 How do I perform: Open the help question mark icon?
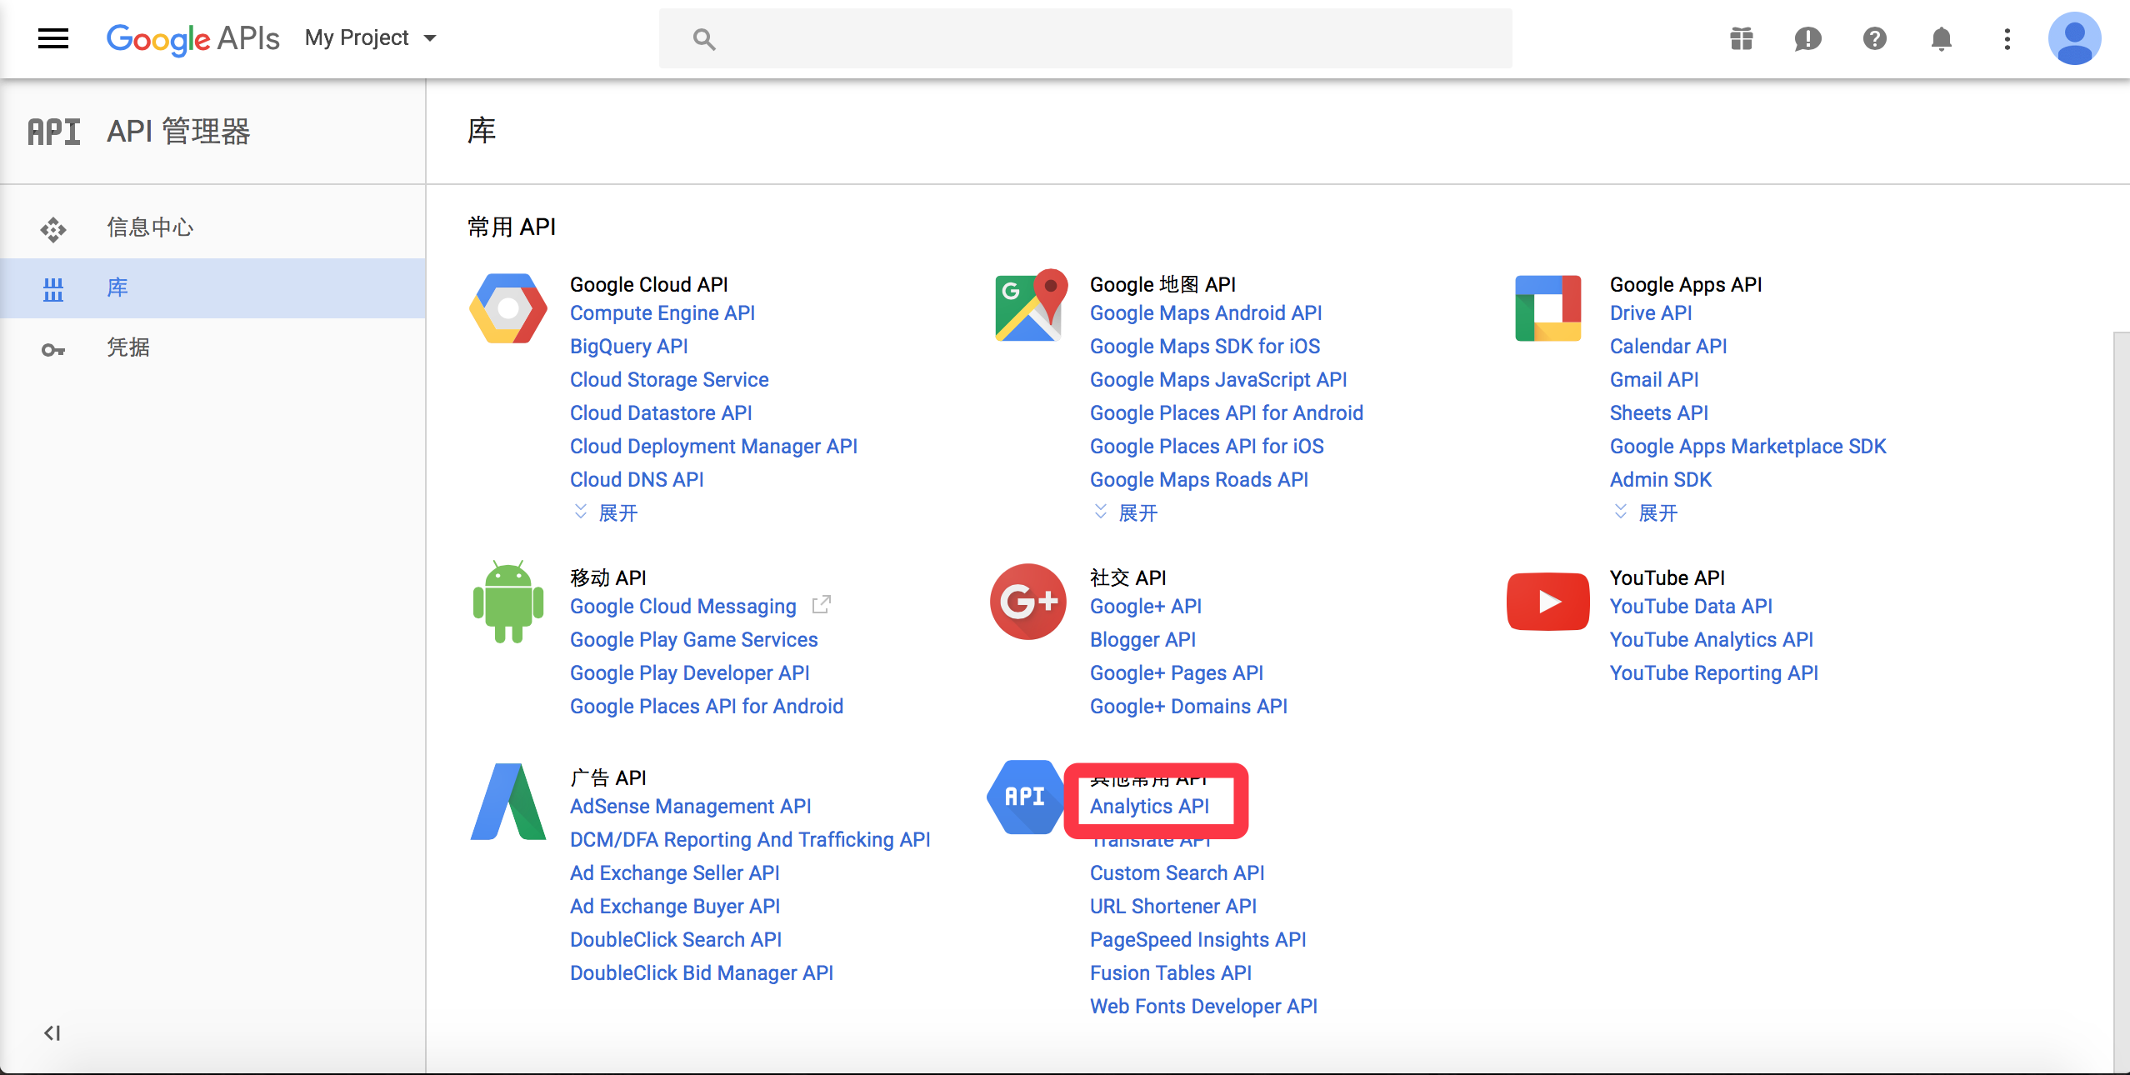tap(1874, 38)
